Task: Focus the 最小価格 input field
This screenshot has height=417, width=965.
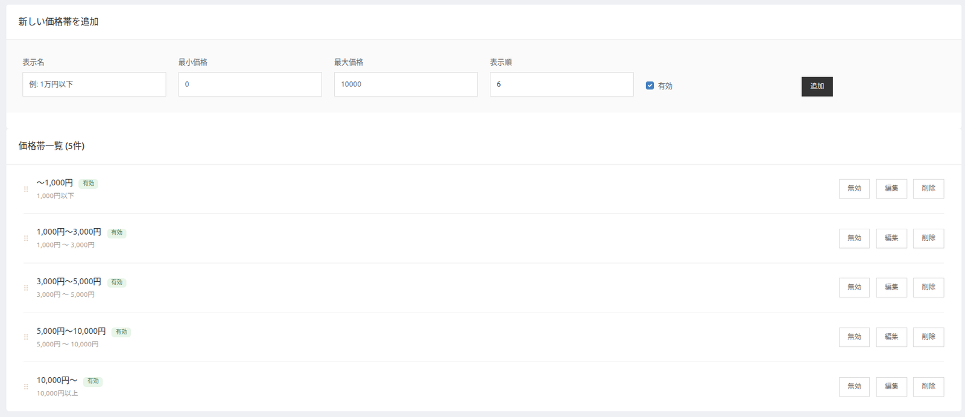Action: [250, 84]
